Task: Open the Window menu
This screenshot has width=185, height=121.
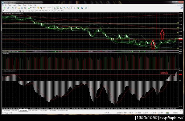Action: coord(30,5)
